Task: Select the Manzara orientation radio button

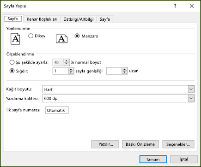Action: [77, 36]
